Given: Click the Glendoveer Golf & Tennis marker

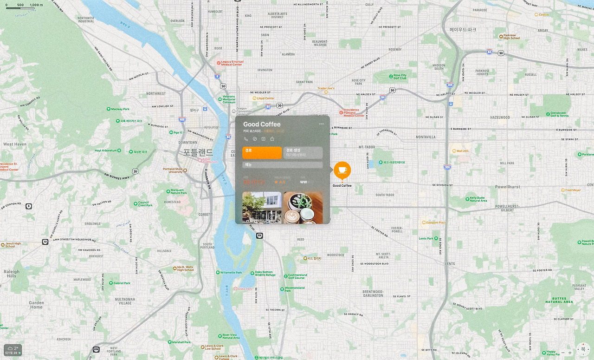Looking at the screenshot, I should point(548,113).
